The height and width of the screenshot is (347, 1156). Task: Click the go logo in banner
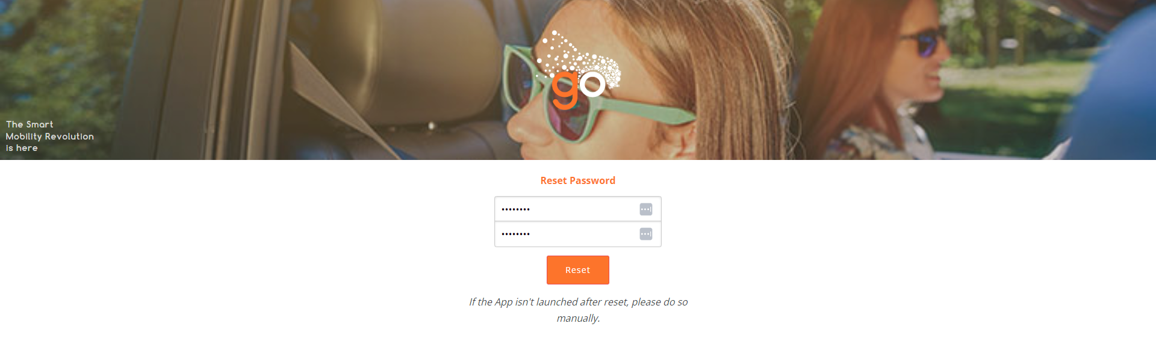578,70
